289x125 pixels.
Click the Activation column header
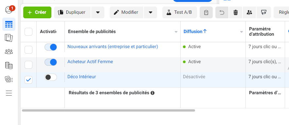pyautogui.click(x=48, y=31)
